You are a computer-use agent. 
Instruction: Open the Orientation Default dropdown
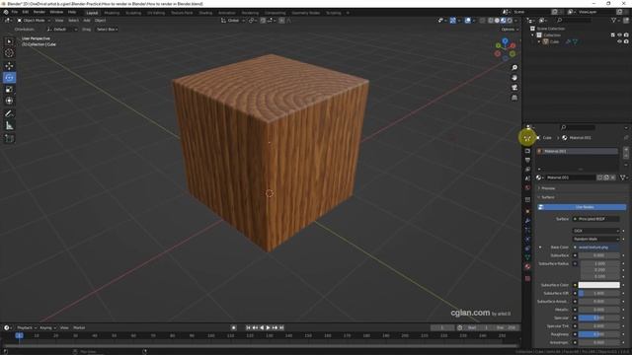click(61, 30)
